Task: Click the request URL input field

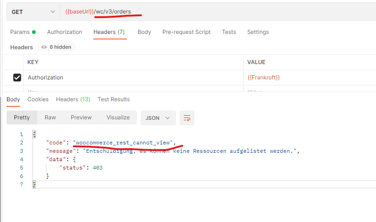Action: pyautogui.click(x=218, y=12)
